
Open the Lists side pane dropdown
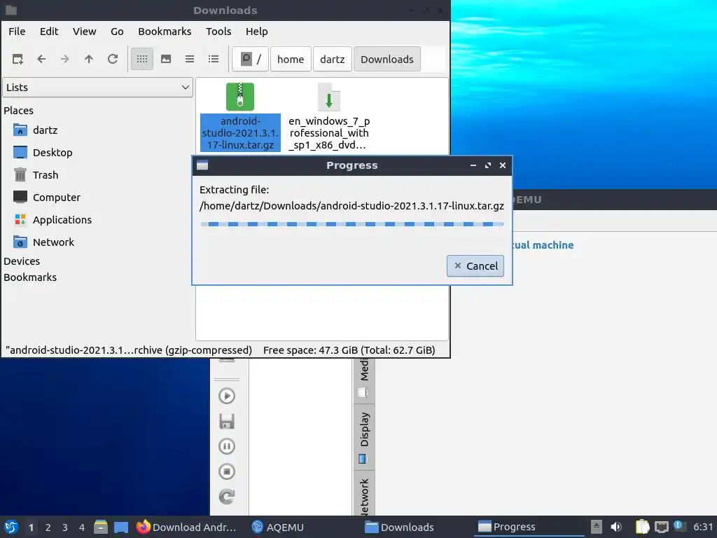98,88
